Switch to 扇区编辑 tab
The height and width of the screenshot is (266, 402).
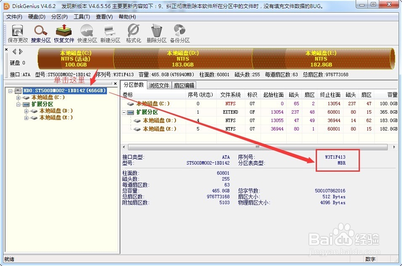point(184,85)
